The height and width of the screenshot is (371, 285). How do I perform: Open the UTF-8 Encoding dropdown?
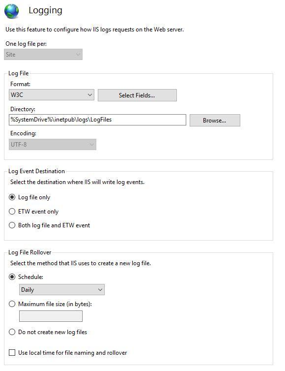(x=52, y=144)
